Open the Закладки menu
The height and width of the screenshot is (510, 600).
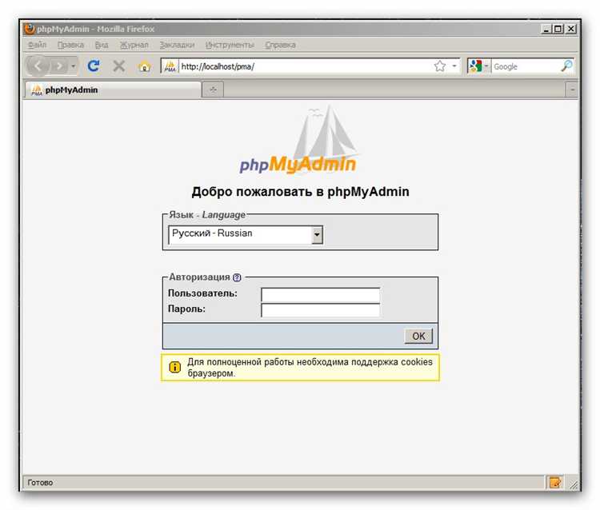(x=177, y=45)
